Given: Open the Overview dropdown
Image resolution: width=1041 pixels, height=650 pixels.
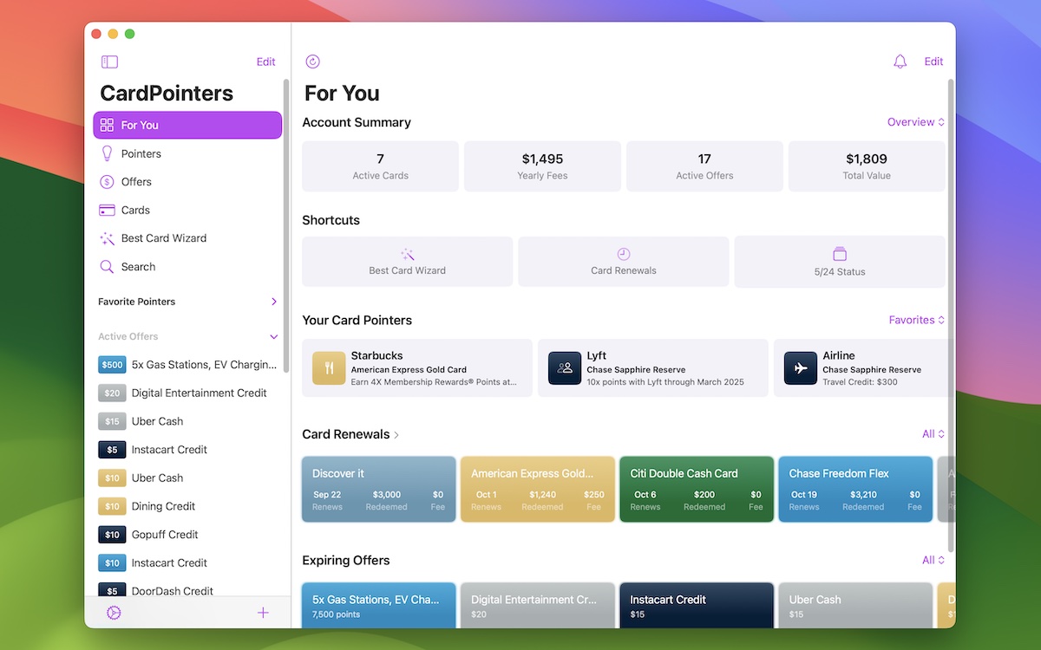Looking at the screenshot, I should tap(916, 122).
